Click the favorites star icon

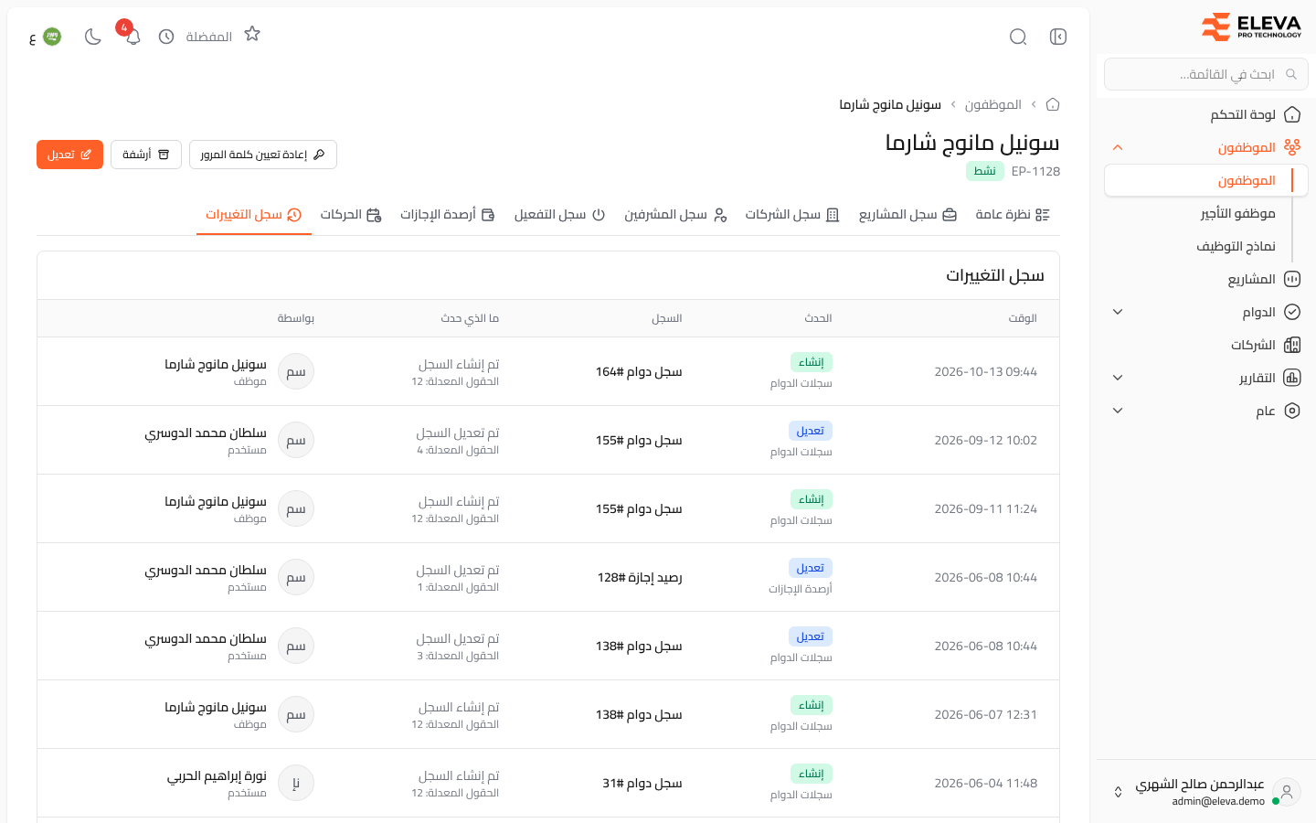252,34
